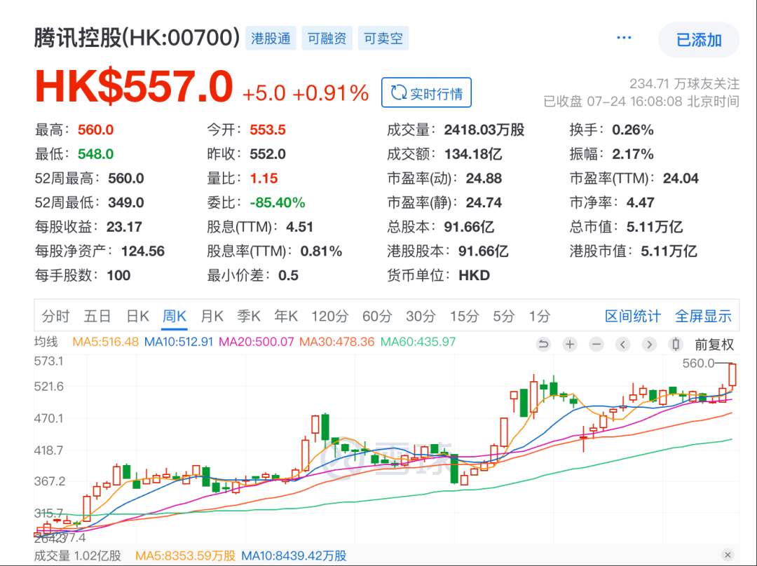Click the volume MA5:8353.59万股 label
Screen dimensions: 757x566
(185, 556)
